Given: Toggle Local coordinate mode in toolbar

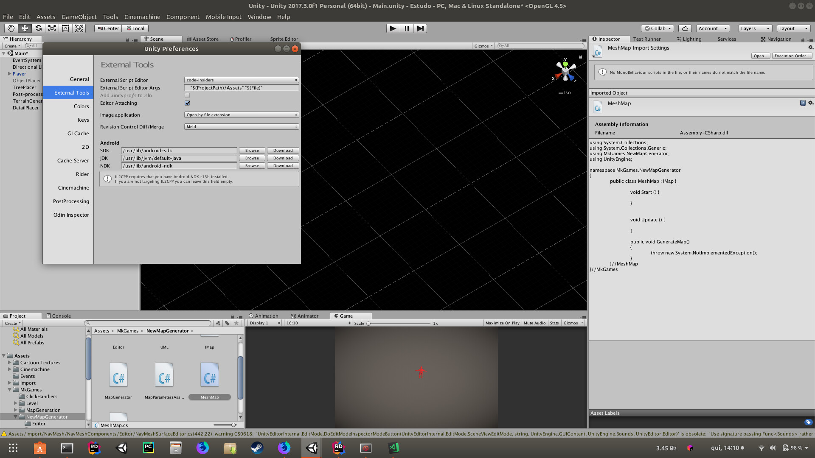Looking at the screenshot, I should 135,28.
